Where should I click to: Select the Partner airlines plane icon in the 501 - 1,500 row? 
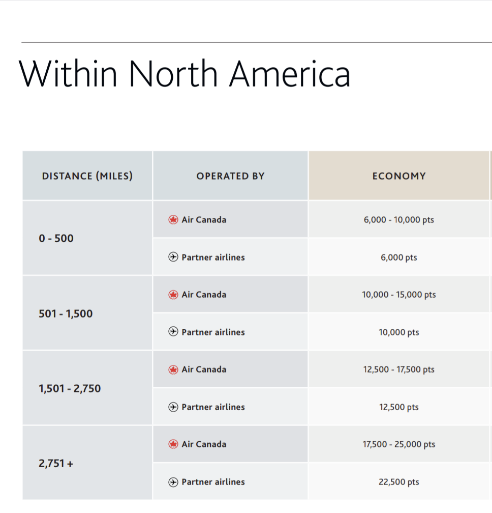point(173,332)
